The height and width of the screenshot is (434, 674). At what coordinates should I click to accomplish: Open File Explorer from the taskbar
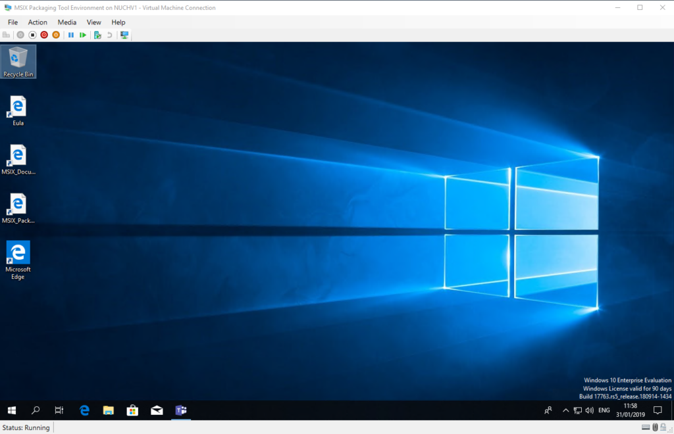click(x=109, y=410)
